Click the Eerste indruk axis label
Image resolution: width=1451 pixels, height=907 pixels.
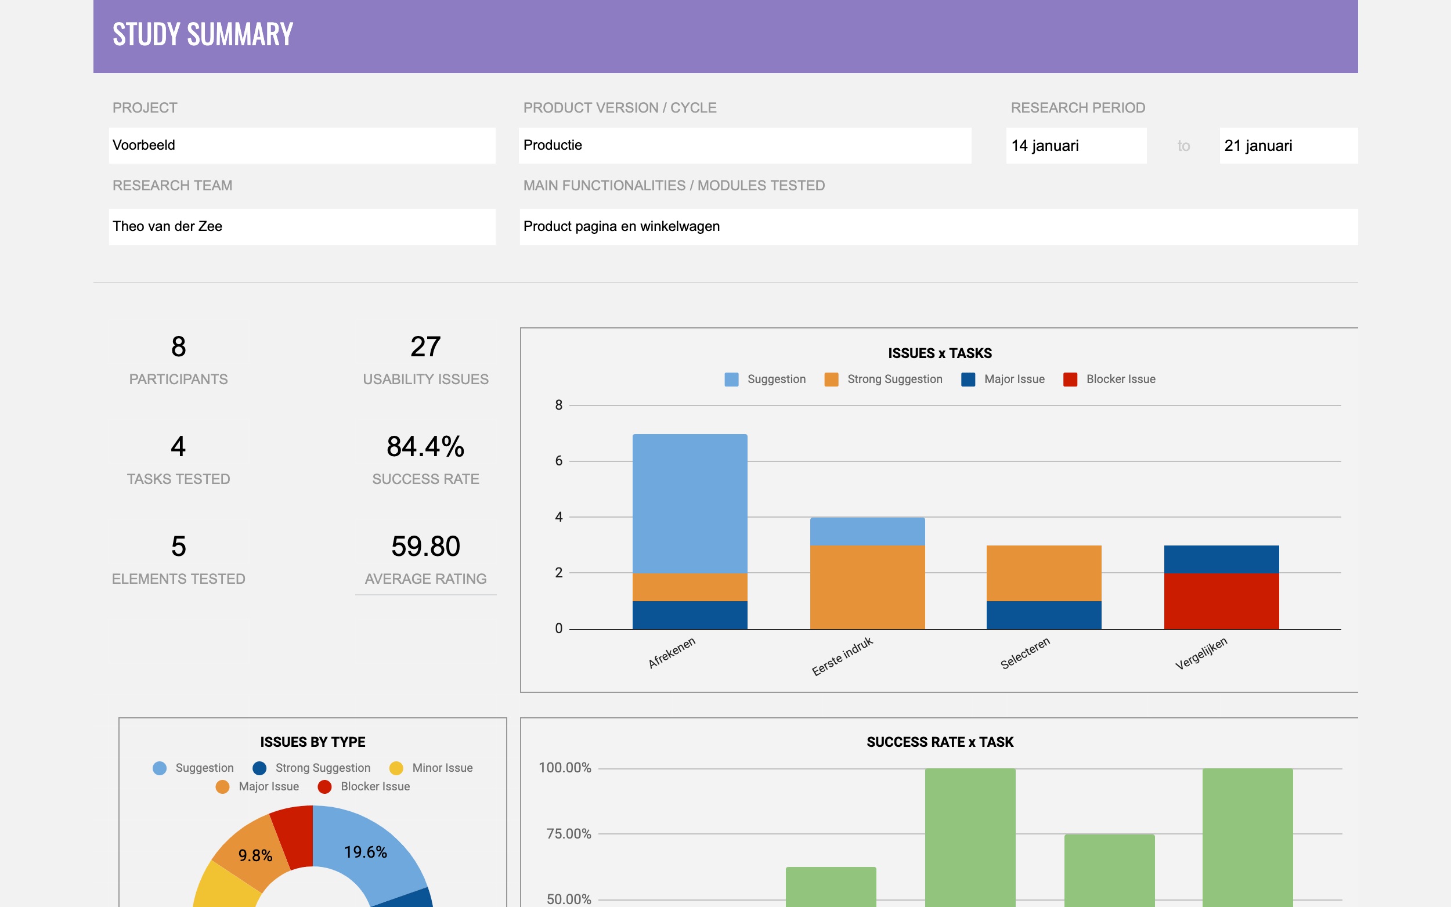(x=842, y=656)
